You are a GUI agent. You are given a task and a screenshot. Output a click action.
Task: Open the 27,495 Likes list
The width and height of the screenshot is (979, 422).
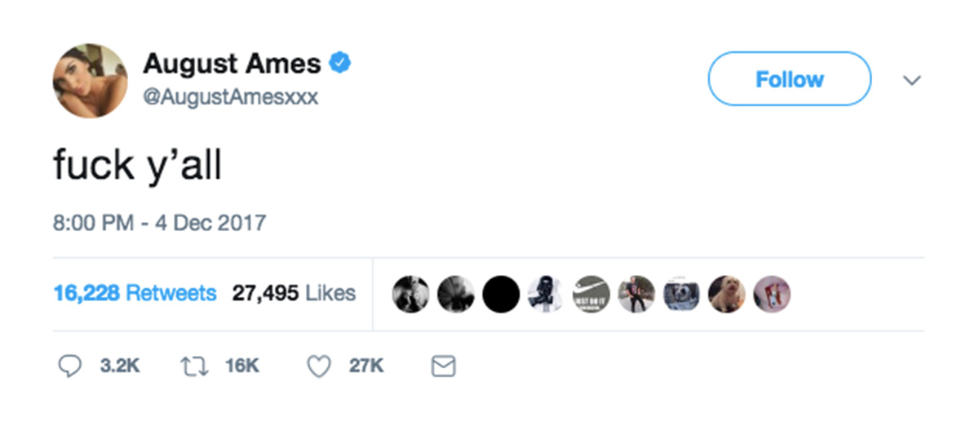pos(294,293)
